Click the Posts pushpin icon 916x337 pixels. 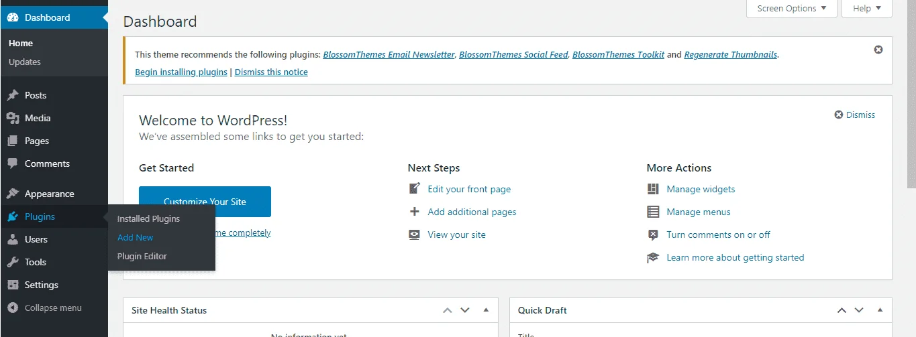point(13,95)
